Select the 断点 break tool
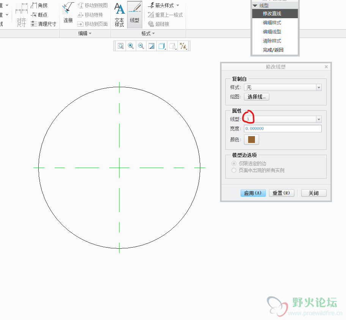Screen dimensions: 346x320 tap(39, 15)
